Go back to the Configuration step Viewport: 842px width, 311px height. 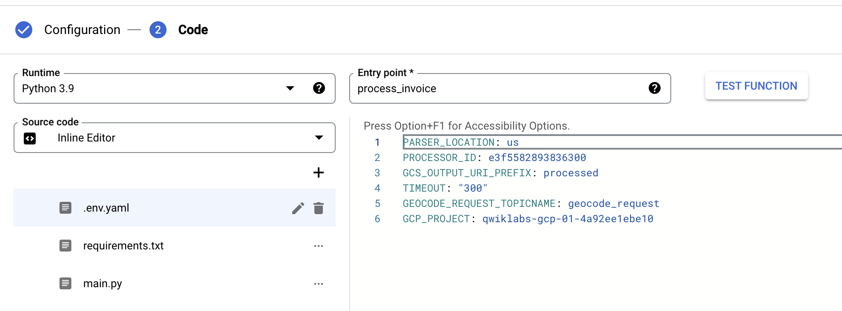(x=82, y=30)
